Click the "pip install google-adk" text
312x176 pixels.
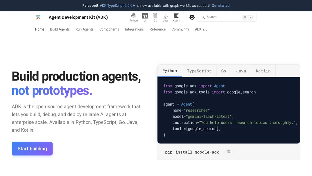click(192, 152)
